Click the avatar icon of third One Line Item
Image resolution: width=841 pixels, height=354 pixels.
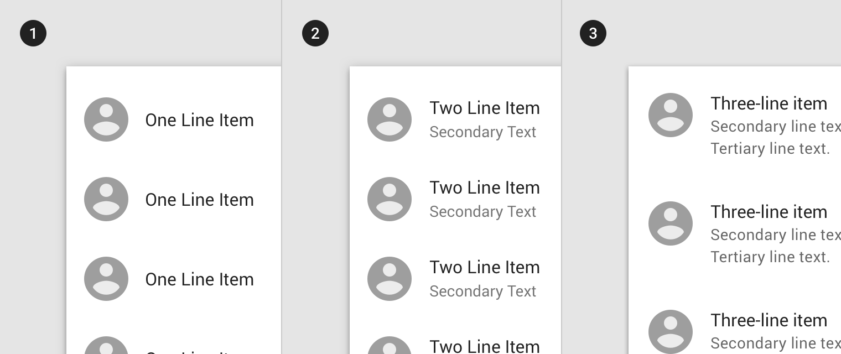pyautogui.click(x=106, y=279)
